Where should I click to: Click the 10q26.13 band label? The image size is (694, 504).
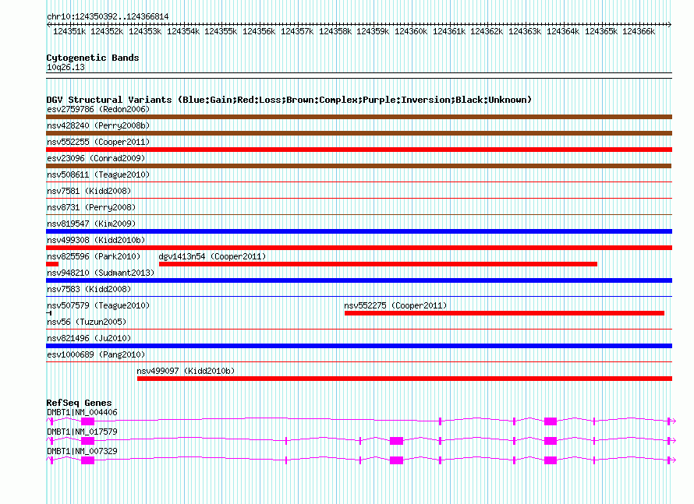tap(66, 67)
